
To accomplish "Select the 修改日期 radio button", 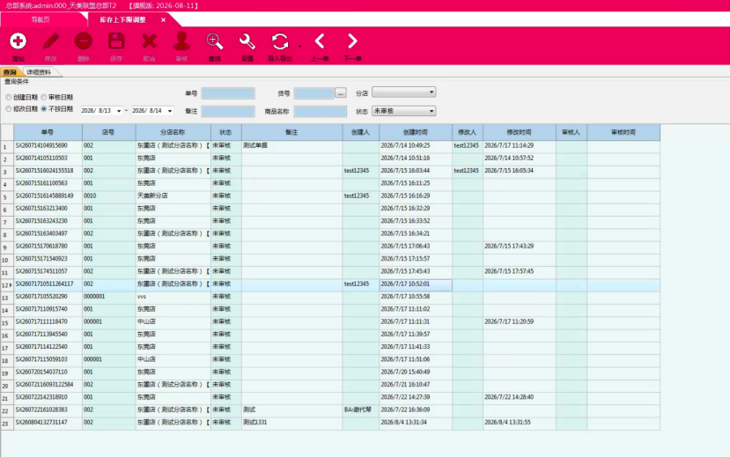I will coord(9,109).
